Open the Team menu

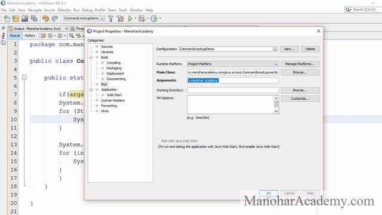coord(112,10)
